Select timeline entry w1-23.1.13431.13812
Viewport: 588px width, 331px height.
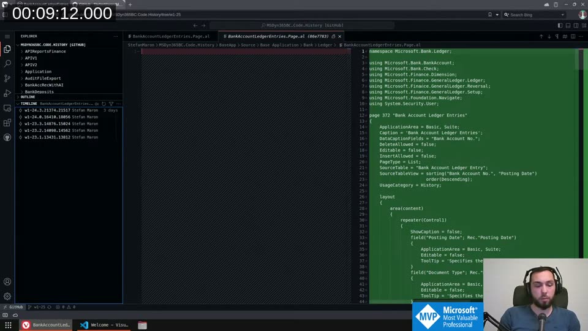click(x=69, y=137)
